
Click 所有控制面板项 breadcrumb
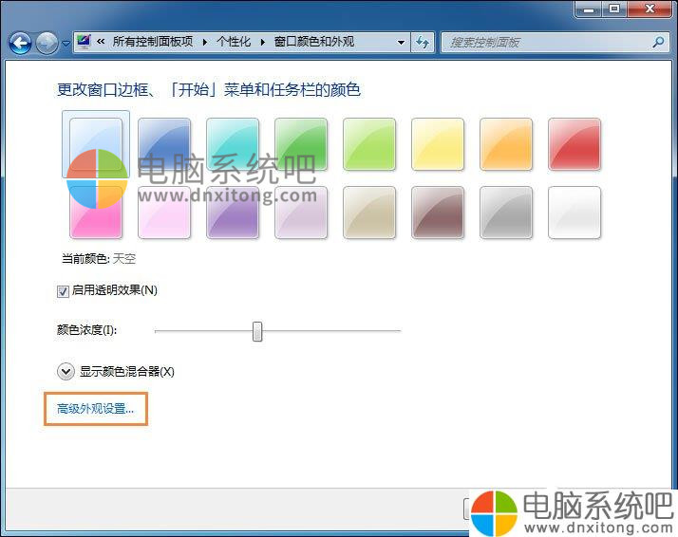[x=153, y=42]
